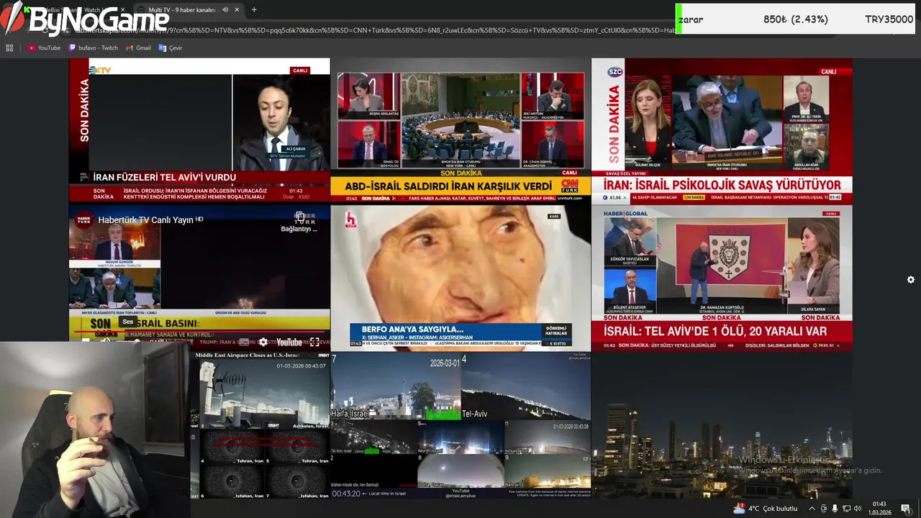Viewport: 921px width, 518px height.
Task: Open Multi TV settings gear on right edge
Action: tap(911, 280)
